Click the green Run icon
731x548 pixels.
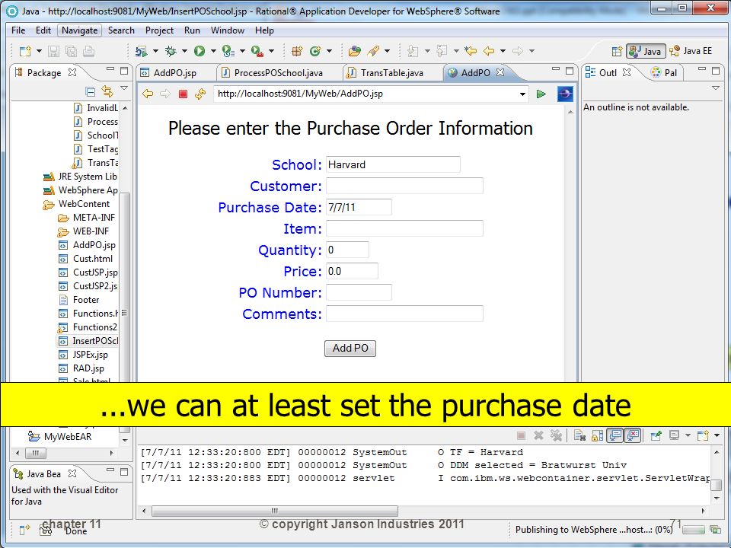(x=200, y=51)
